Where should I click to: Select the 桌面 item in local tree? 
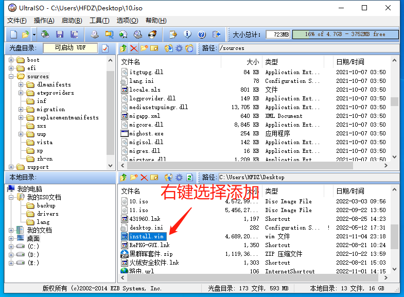(33, 238)
